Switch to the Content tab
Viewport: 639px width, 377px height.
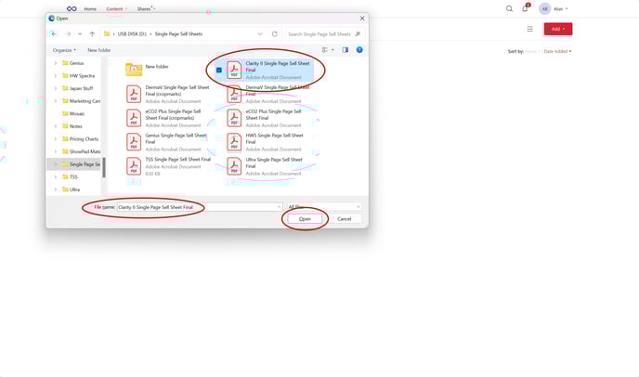click(114, 8)
